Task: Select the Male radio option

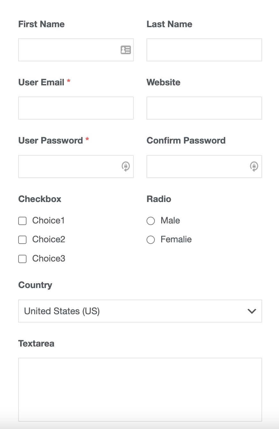Action: 151,221
